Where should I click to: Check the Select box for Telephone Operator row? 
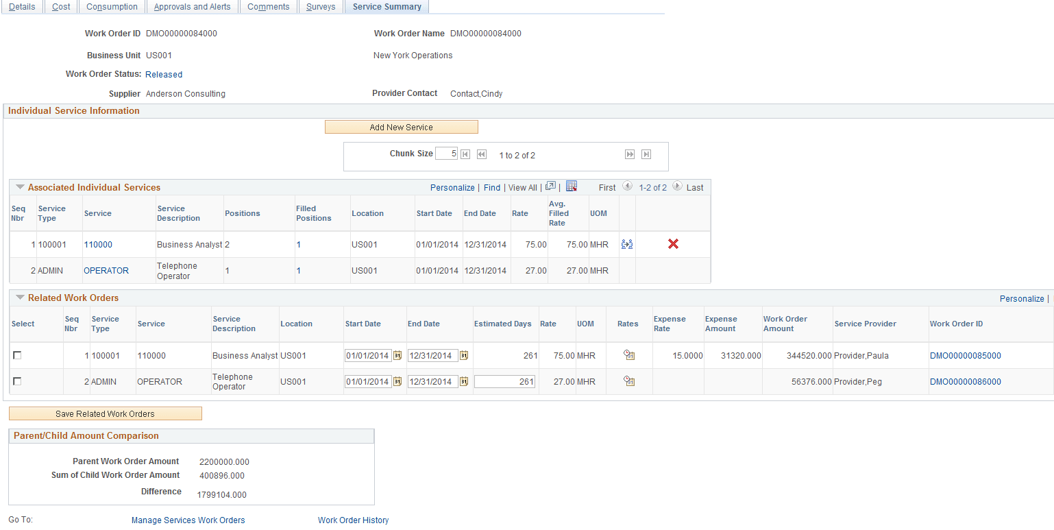pos(17,381)
